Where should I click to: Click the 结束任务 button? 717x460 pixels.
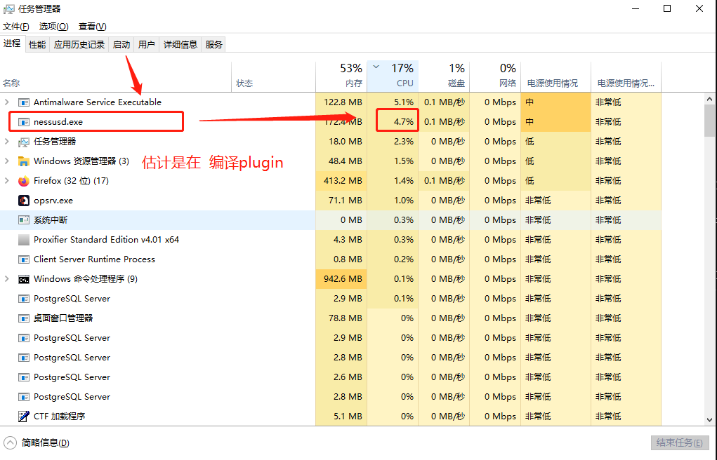[679, 443]
